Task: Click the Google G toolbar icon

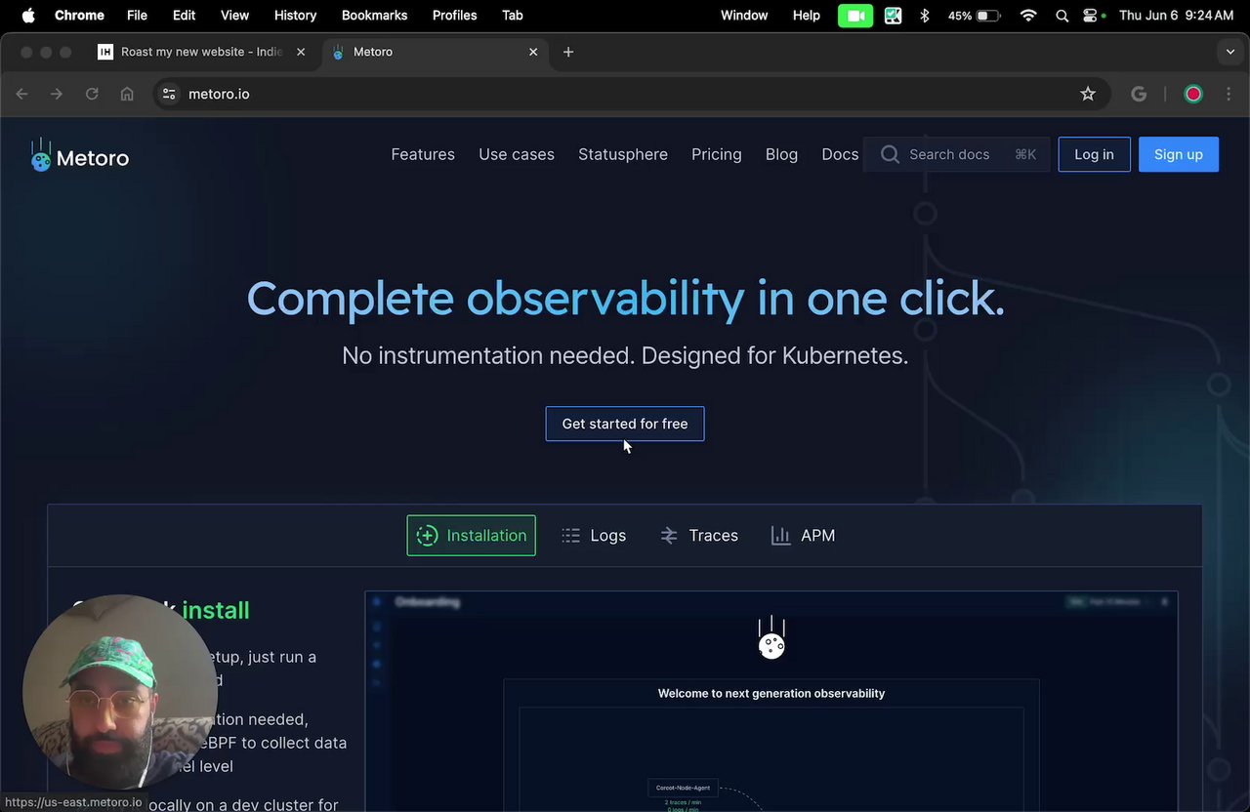Action: (x=1139, y=94)
